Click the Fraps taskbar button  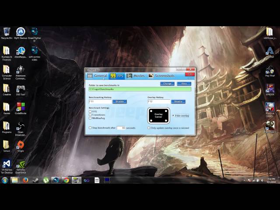click(77, 180)
